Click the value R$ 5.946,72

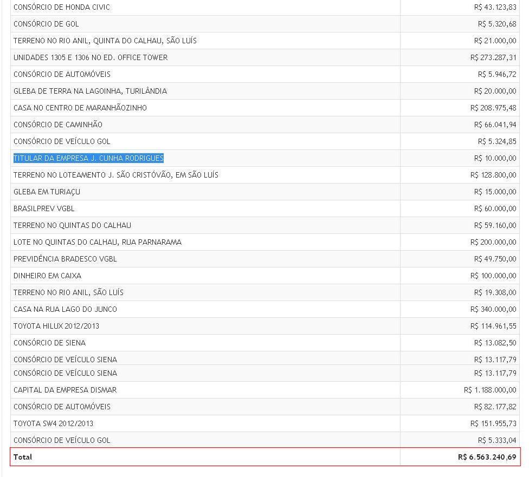click(497, 74)
